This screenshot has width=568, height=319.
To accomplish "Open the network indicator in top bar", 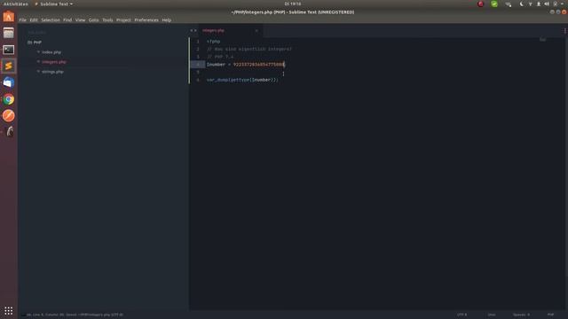I will 531,4.
